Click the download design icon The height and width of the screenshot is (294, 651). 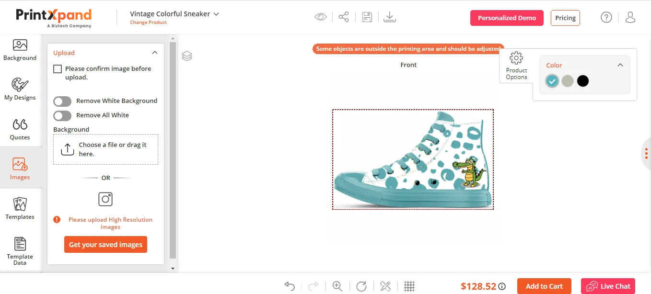pyautogui.click(x=390, y=17)
